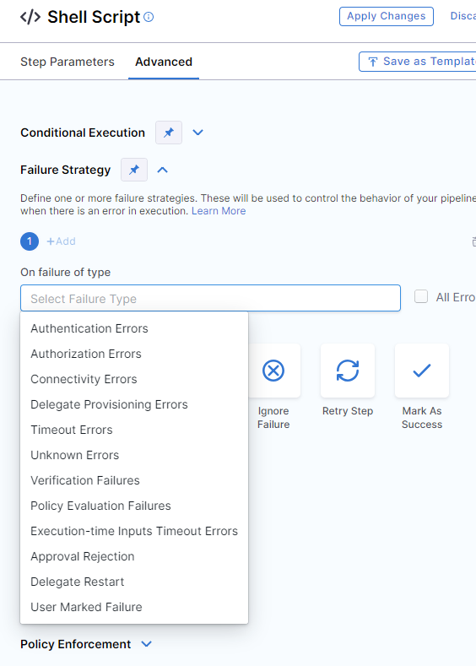Tick the All Errors checkbox
The height and width of the screenshot is (666, 476).
421,296
